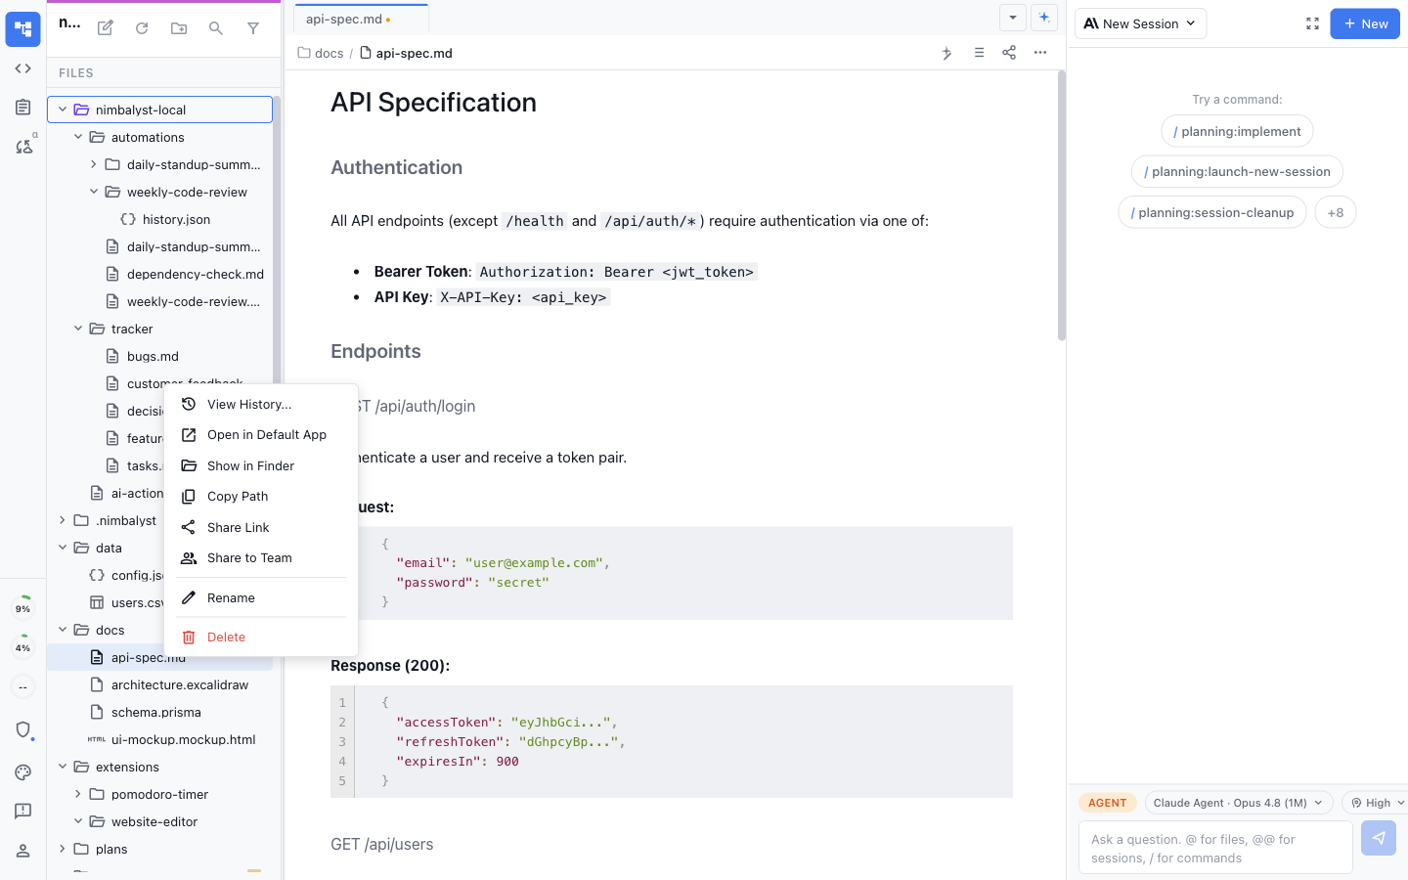Viewport: 1408px width, 880px height.
Task: Click the clipboard tasks icon in left rail
Action: coord(22,108)
